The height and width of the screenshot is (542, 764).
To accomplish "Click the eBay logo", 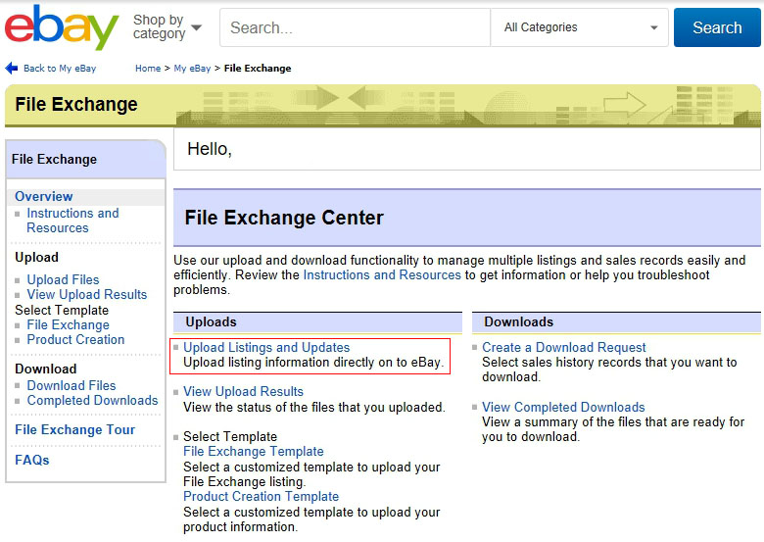I will [62, 26].
